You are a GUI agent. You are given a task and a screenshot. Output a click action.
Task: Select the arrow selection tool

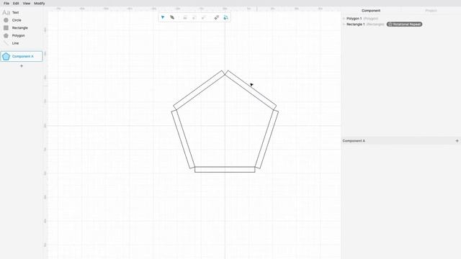pos(163,17)
